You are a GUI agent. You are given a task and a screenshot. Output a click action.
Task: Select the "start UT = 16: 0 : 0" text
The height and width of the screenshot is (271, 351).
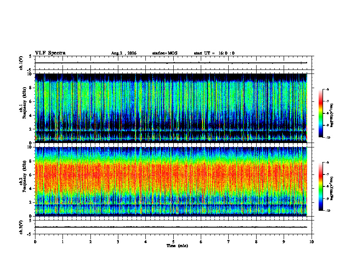click(214, 53)
